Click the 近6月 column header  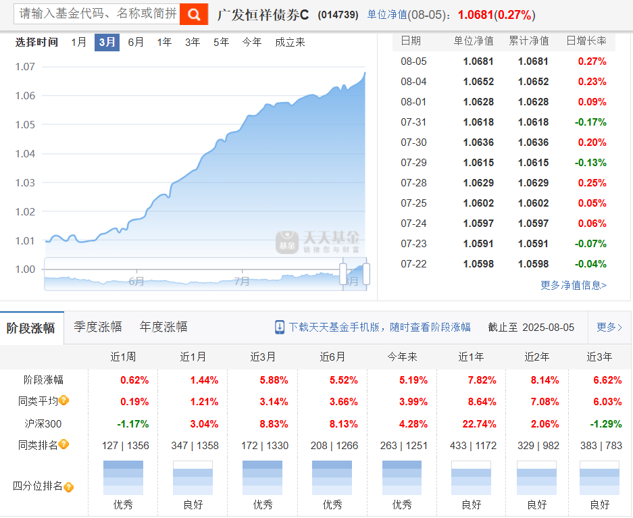pyautogui.click(x=332, y=357)
